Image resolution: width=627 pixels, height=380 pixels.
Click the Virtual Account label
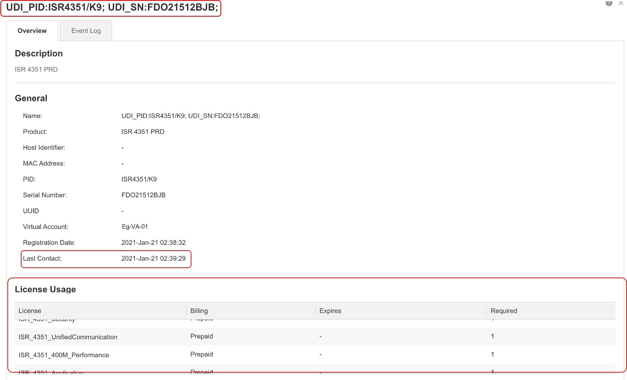(x=46, y=227)
